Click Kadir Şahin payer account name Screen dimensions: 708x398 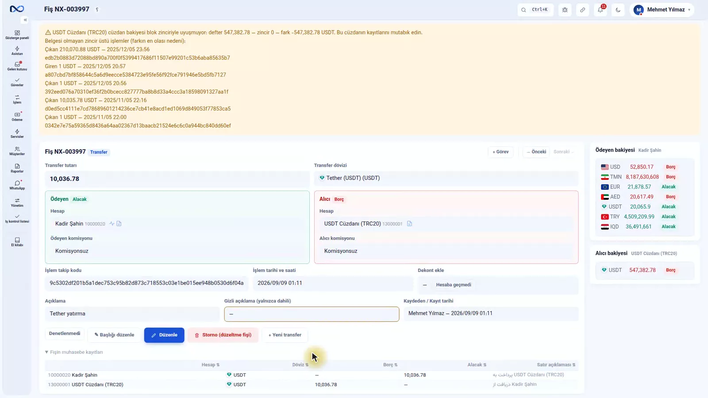[69, 224]
